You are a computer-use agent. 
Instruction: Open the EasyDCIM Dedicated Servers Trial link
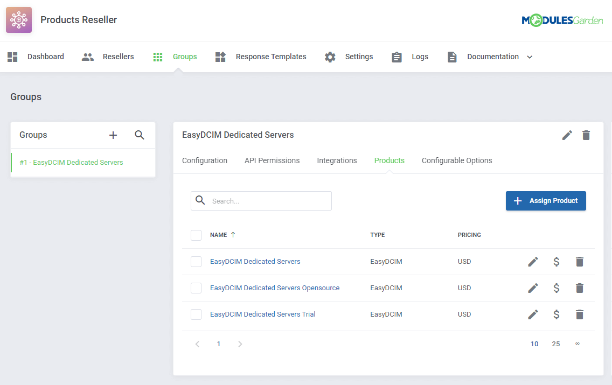click(263, 314)
